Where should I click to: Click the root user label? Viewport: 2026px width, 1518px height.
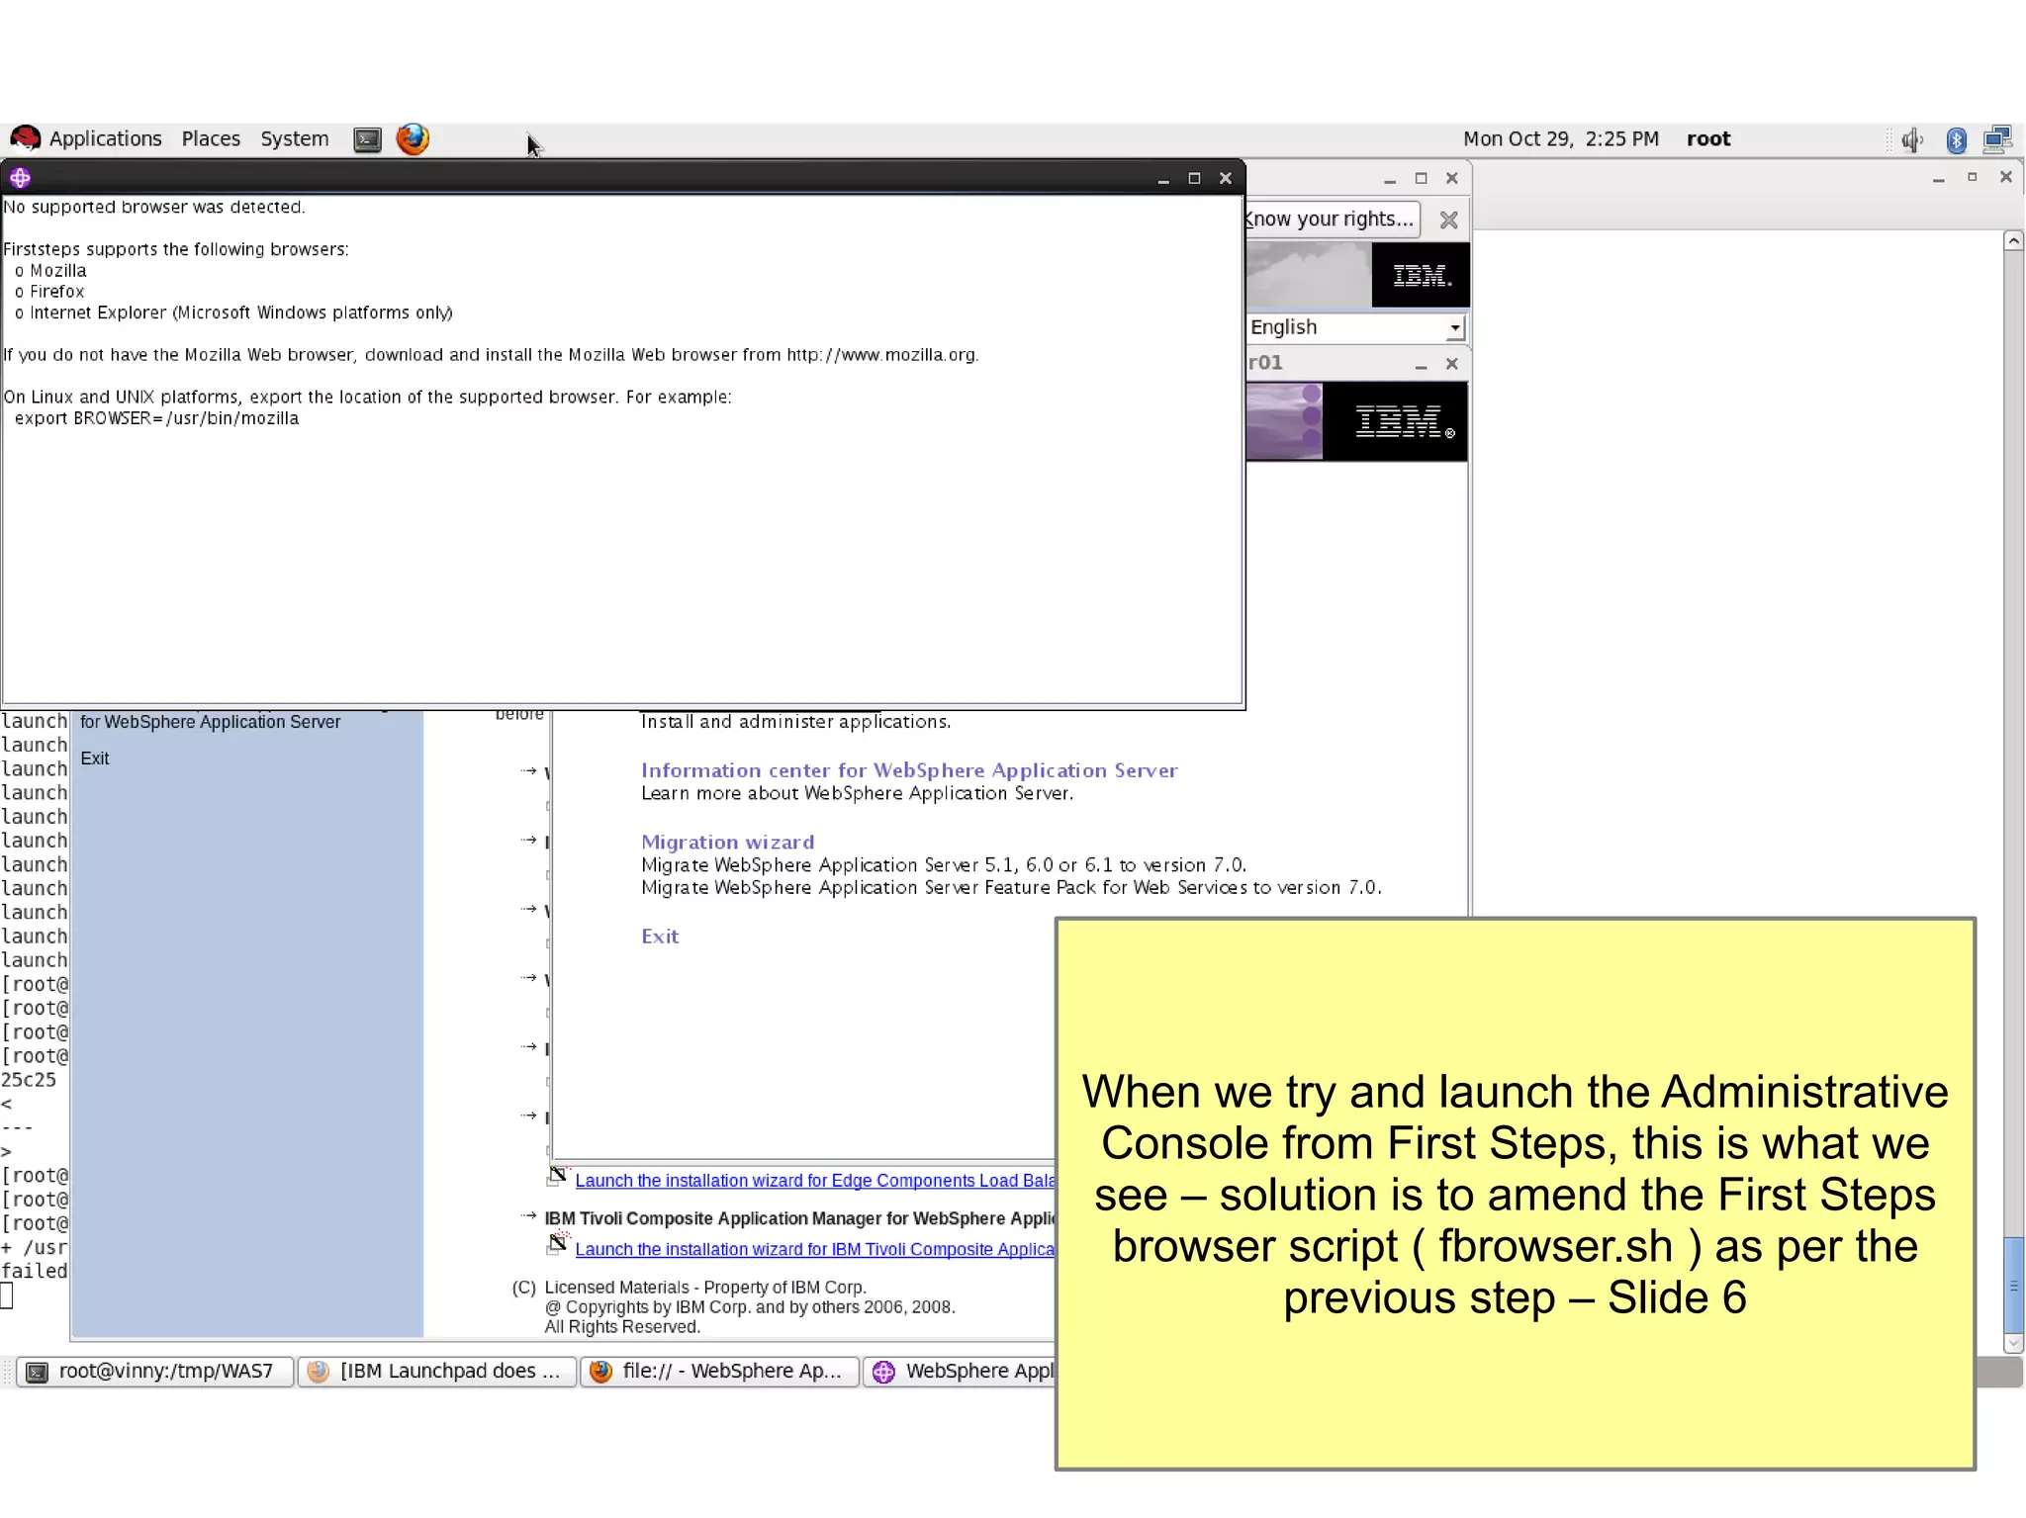[1708, 138]
